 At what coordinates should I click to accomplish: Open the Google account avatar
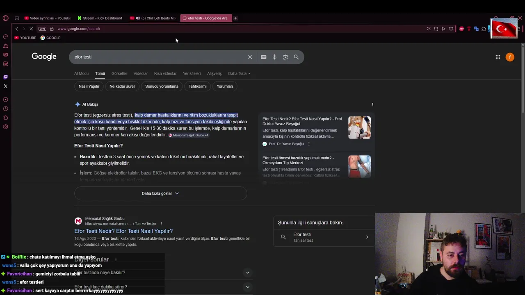[x=510, y=57]
